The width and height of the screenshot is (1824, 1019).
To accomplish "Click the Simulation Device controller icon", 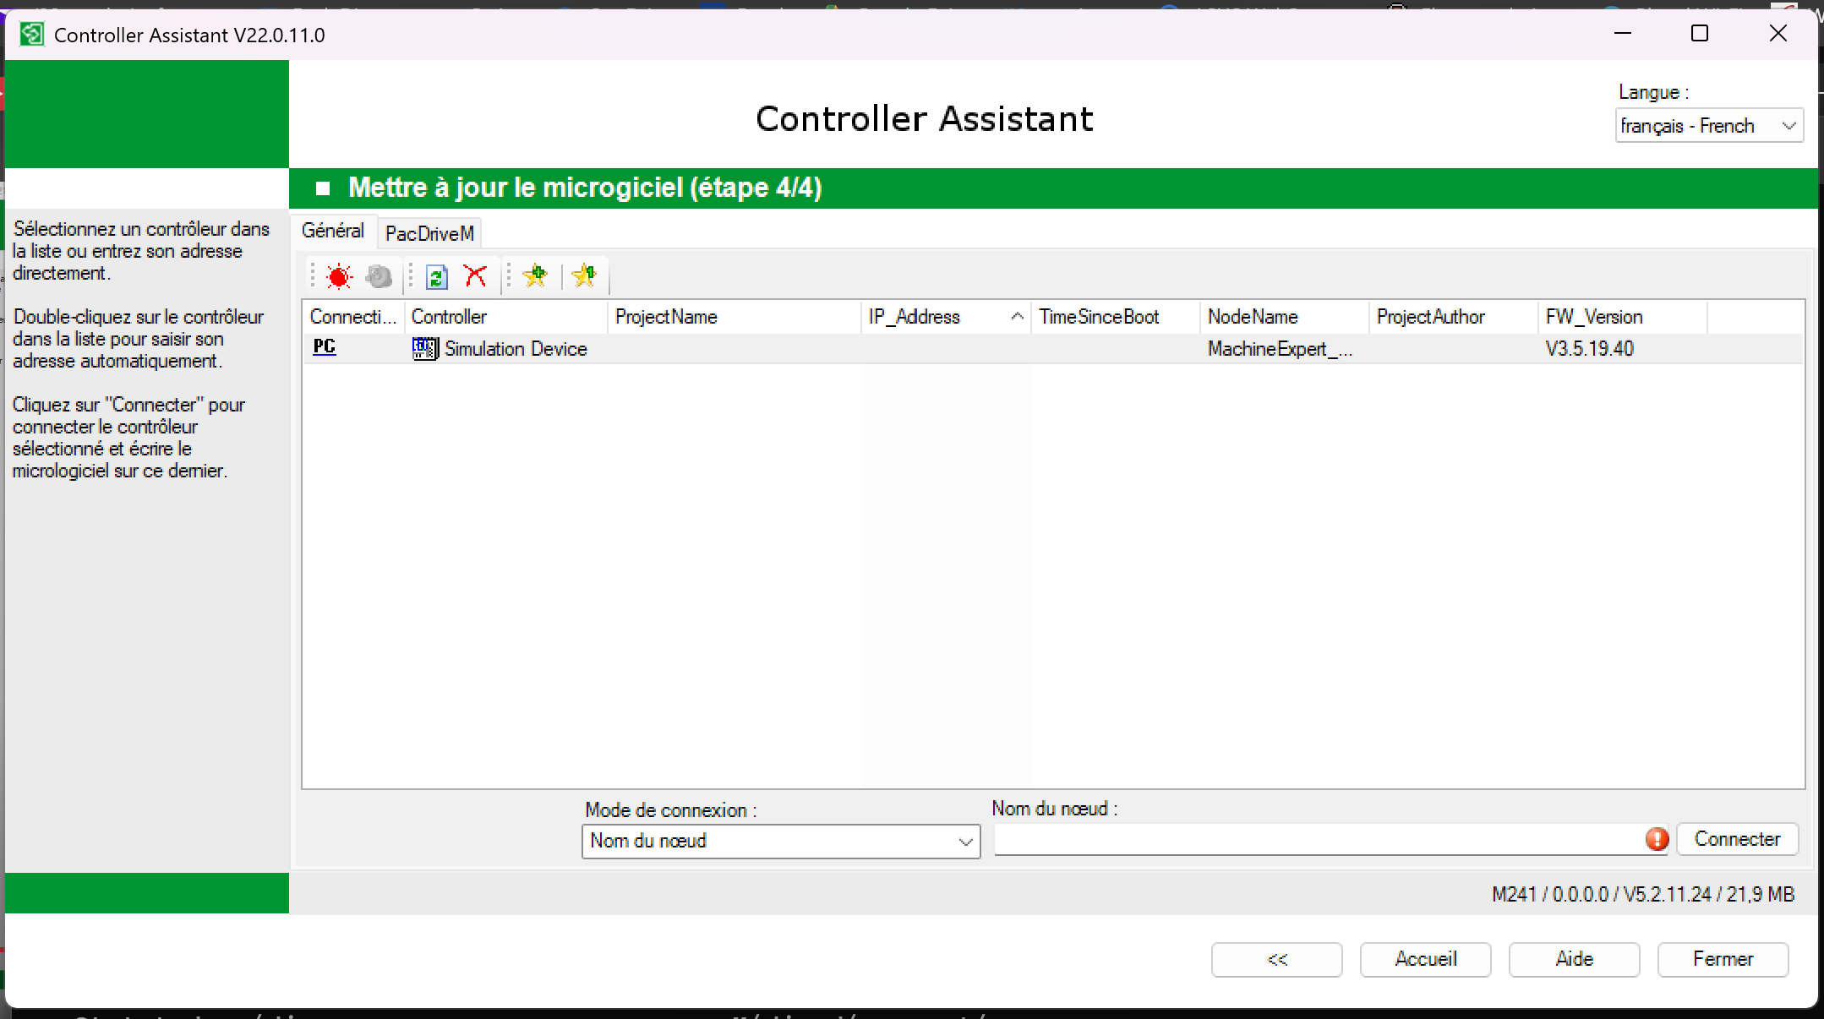I will 424,348.
